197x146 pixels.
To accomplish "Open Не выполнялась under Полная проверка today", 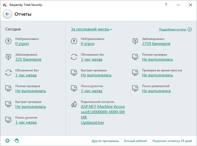I will (31, 91).
